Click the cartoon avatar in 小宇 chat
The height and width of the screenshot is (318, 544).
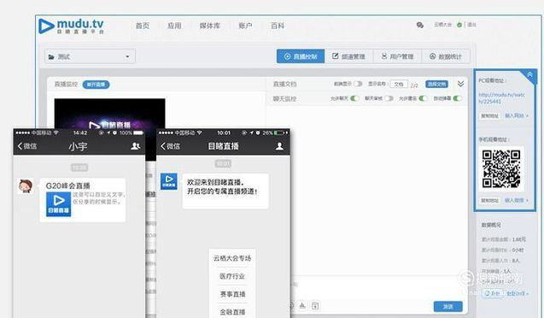pyautogui.click(x=26, y=186)
